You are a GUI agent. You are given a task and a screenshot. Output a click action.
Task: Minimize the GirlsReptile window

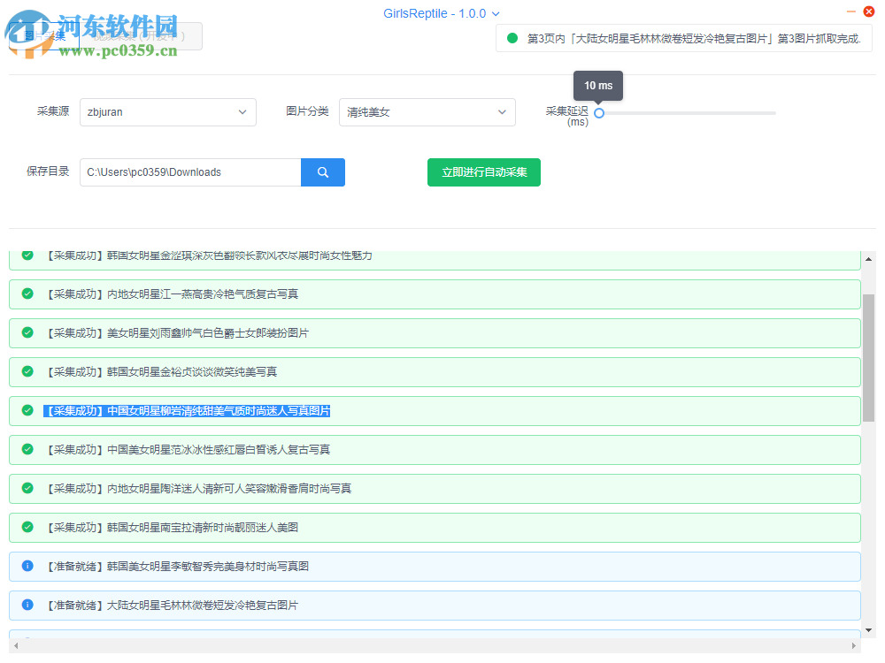click(851, 11)
